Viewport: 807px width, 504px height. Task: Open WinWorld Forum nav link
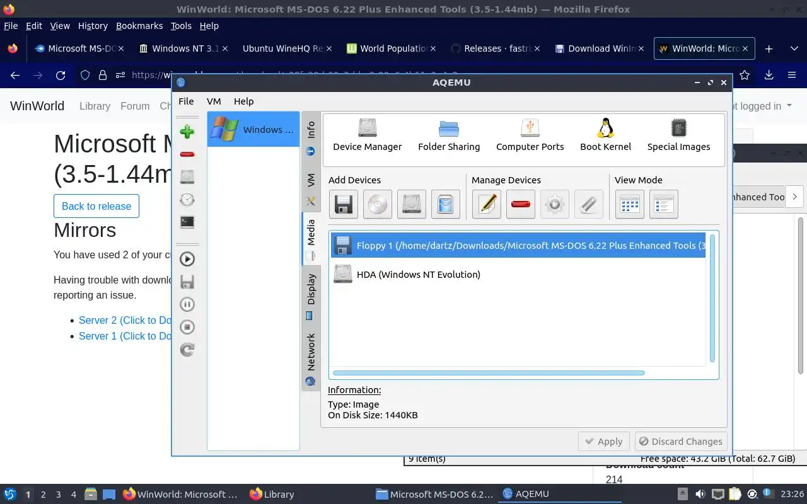[135, 106]
